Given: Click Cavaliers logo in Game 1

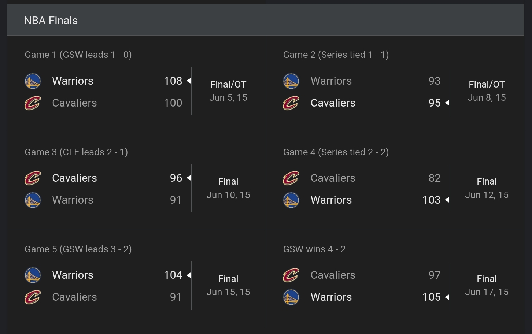Looking at the screenshot, I should click(33, 103).
